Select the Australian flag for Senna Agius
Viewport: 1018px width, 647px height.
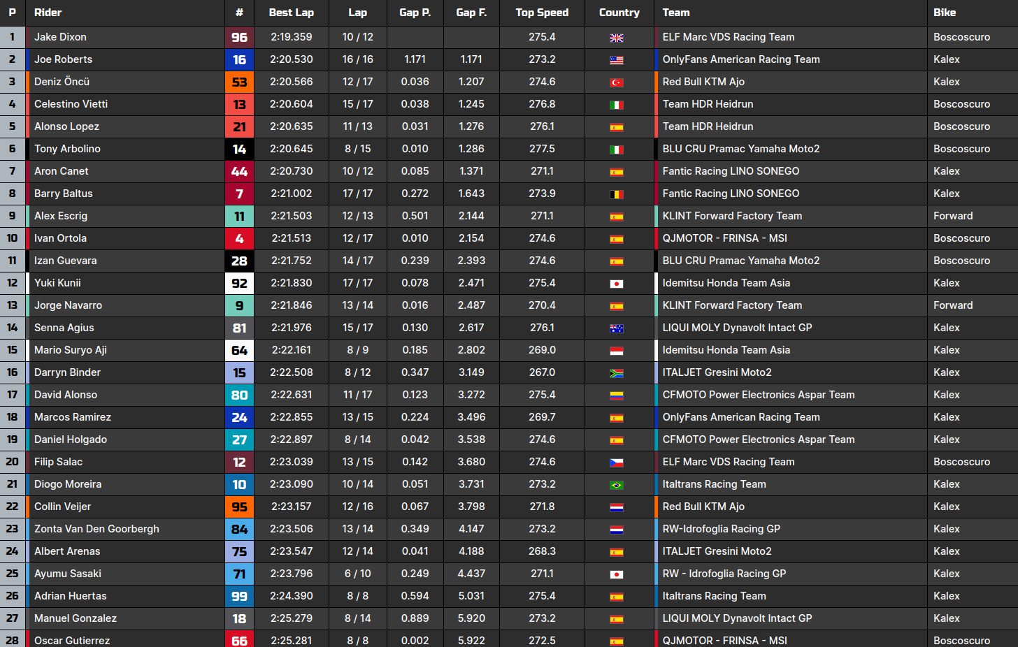616,328
